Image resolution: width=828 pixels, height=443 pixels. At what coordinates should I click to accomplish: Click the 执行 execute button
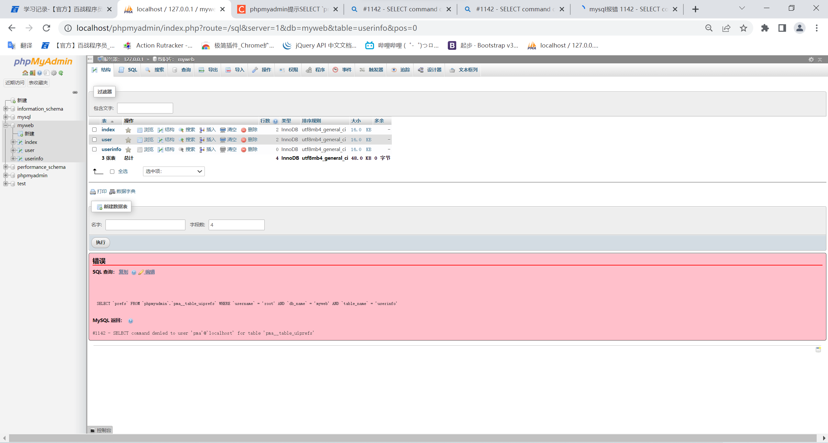101,243
